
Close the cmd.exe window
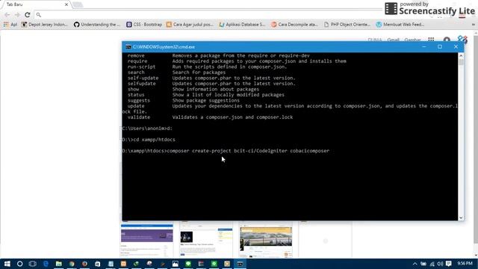click(x=456, y=46)
